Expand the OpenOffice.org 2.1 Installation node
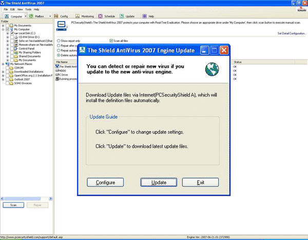 tap(3, 75)
